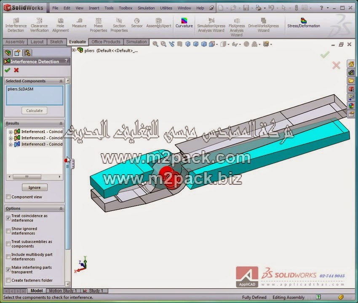Viewport: 358px width, 303px height.
Task: Click the Calculate button
Action: (35, 111)
